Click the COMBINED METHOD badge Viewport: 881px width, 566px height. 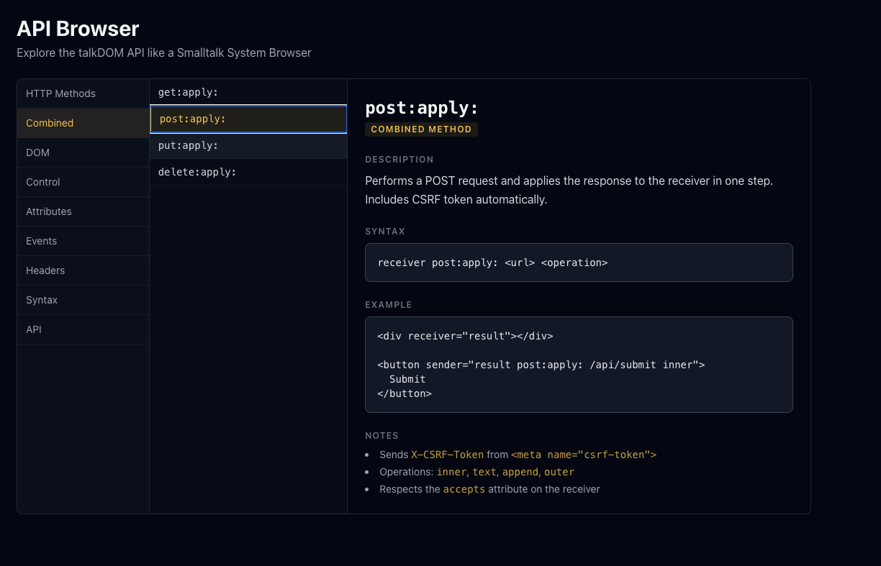click(421, 129)
